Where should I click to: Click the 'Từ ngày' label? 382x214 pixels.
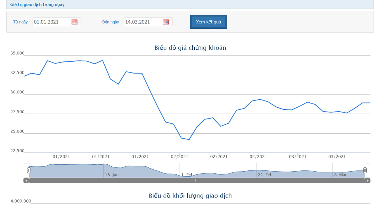tap(20, 22)
